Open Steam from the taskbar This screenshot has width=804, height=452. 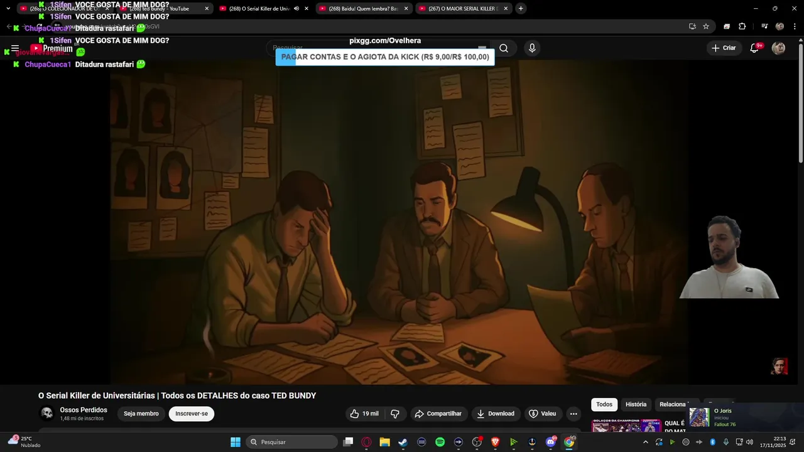click(403, 442)
